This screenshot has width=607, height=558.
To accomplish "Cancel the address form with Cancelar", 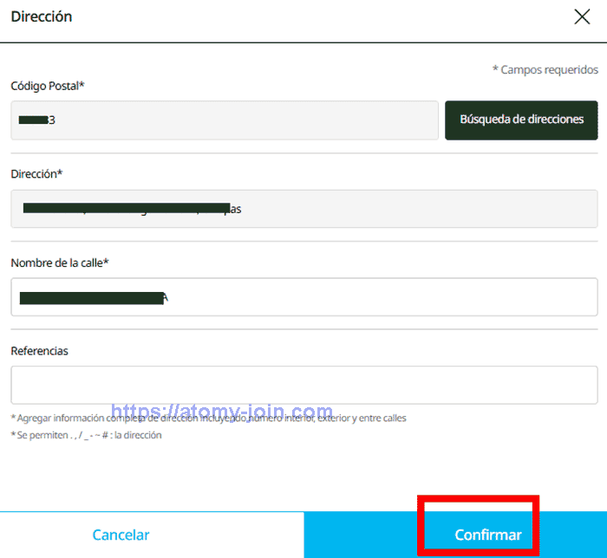I will click(121, 535).
